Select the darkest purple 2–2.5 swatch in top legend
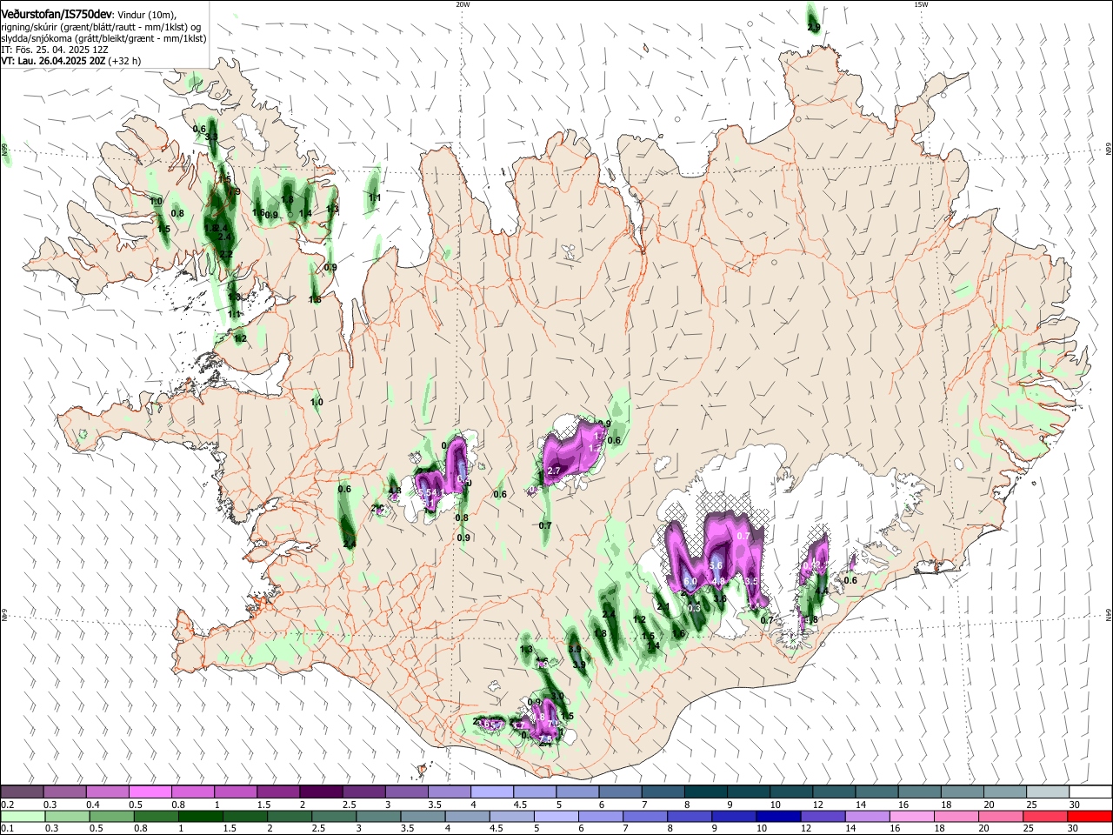 coord(321,792)
